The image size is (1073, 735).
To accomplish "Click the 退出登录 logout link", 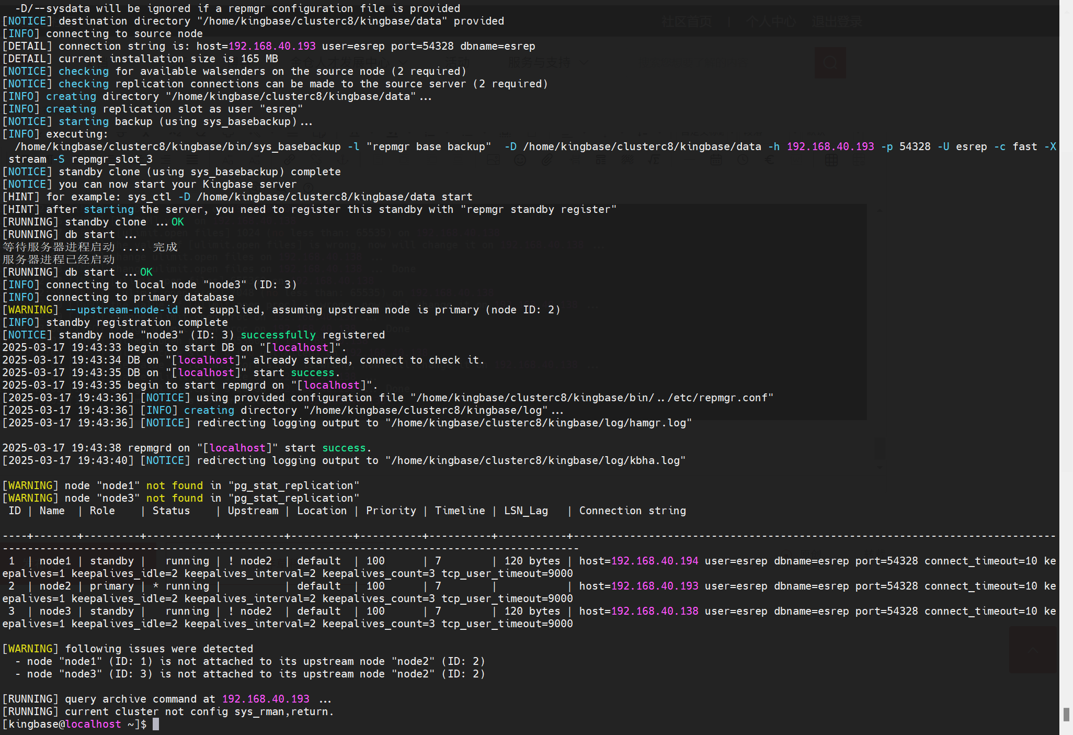I will point(837,21).
